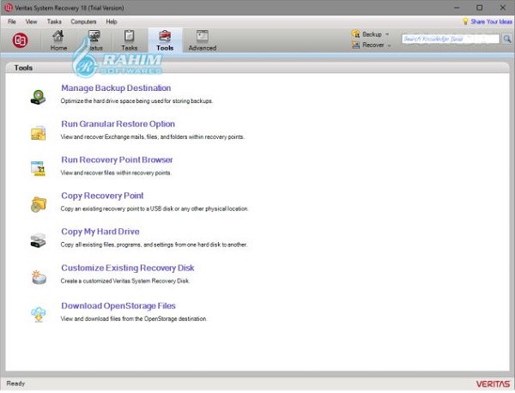Image resolution: width=515 pixels, height=393 pixels.
Task: Click the lightbulb Share Your Ideas icon
Action: [465, 21]
